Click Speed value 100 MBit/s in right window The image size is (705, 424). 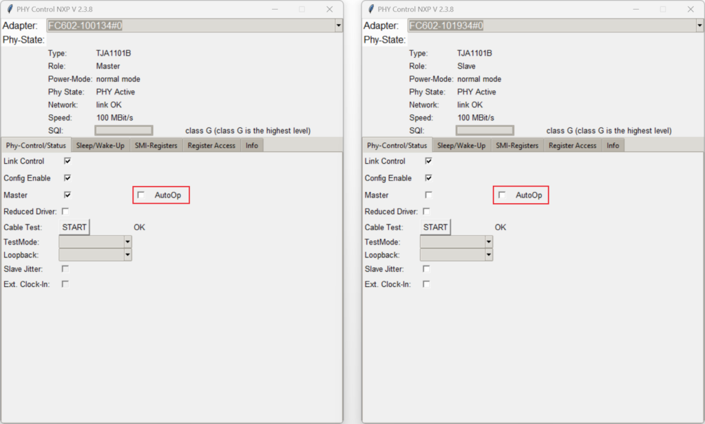pos(476,118)
